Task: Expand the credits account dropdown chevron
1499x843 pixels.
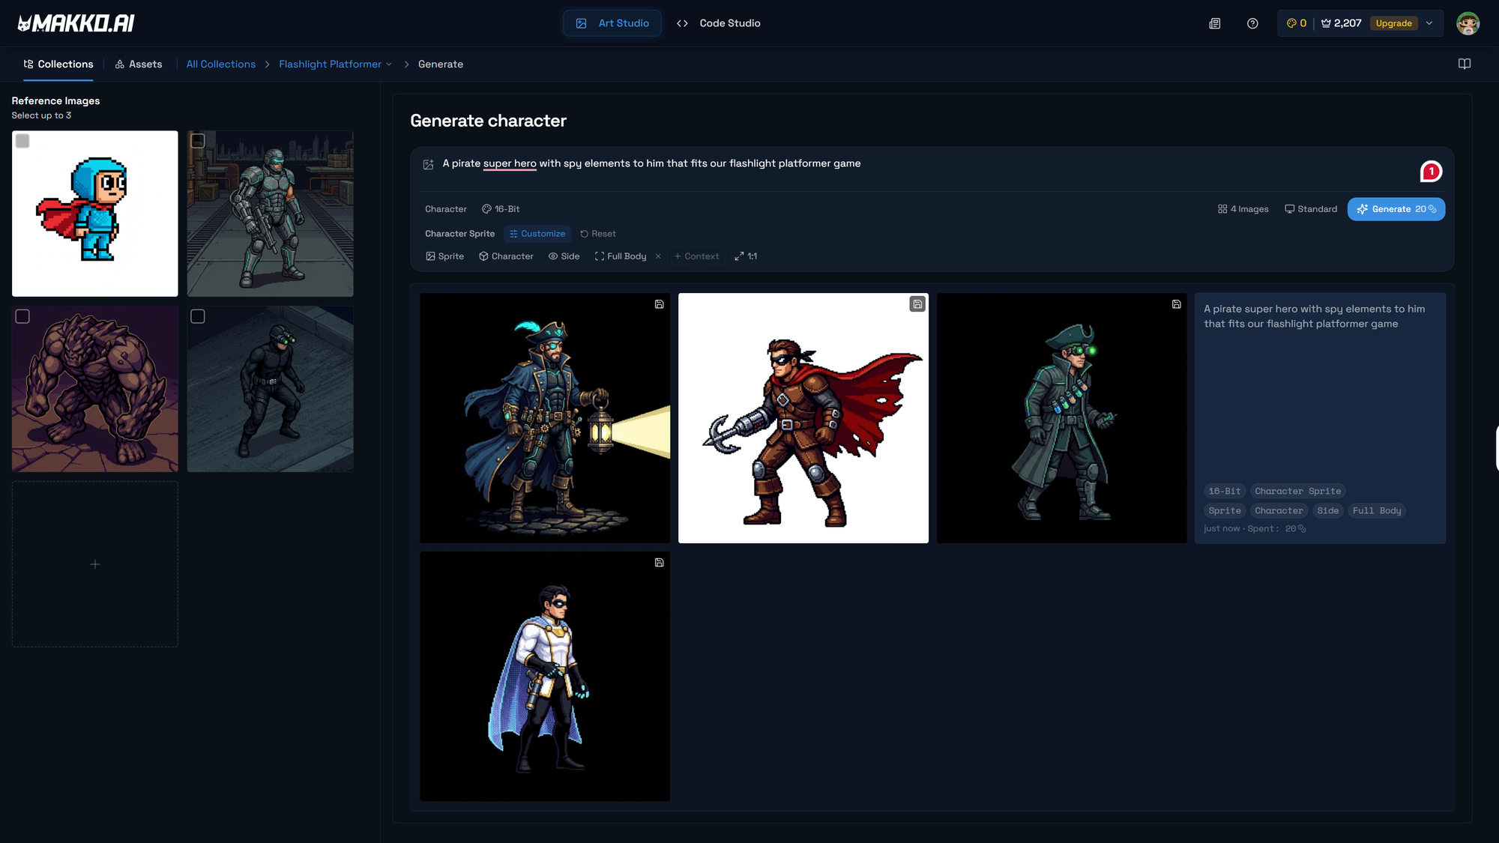Action: (x=1429, y=23)
